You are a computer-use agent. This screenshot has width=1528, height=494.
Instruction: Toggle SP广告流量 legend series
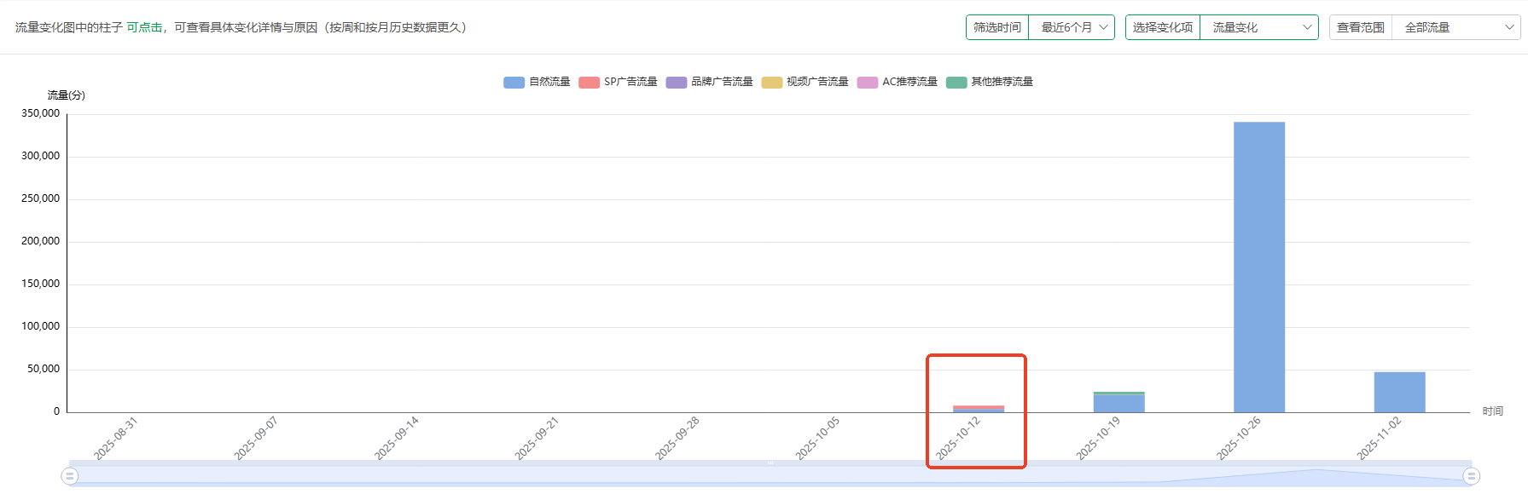coord(618,82)
